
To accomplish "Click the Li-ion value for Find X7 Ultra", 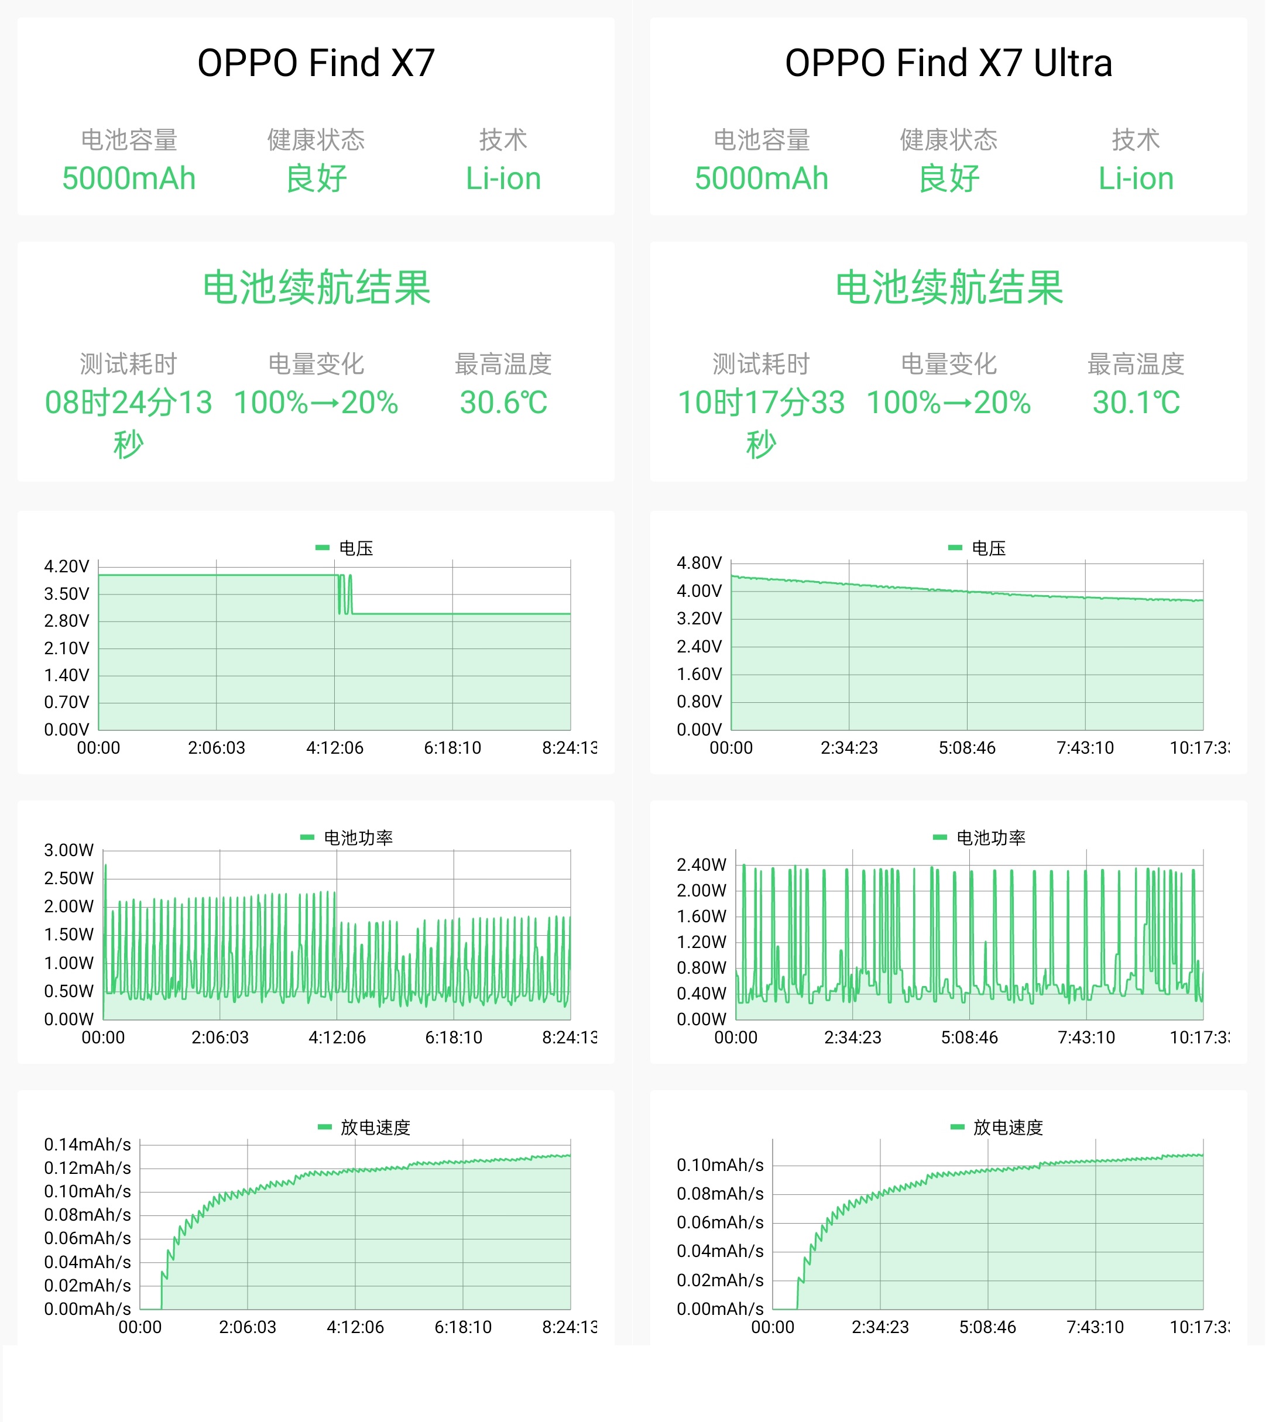I will coord(1138,179).
